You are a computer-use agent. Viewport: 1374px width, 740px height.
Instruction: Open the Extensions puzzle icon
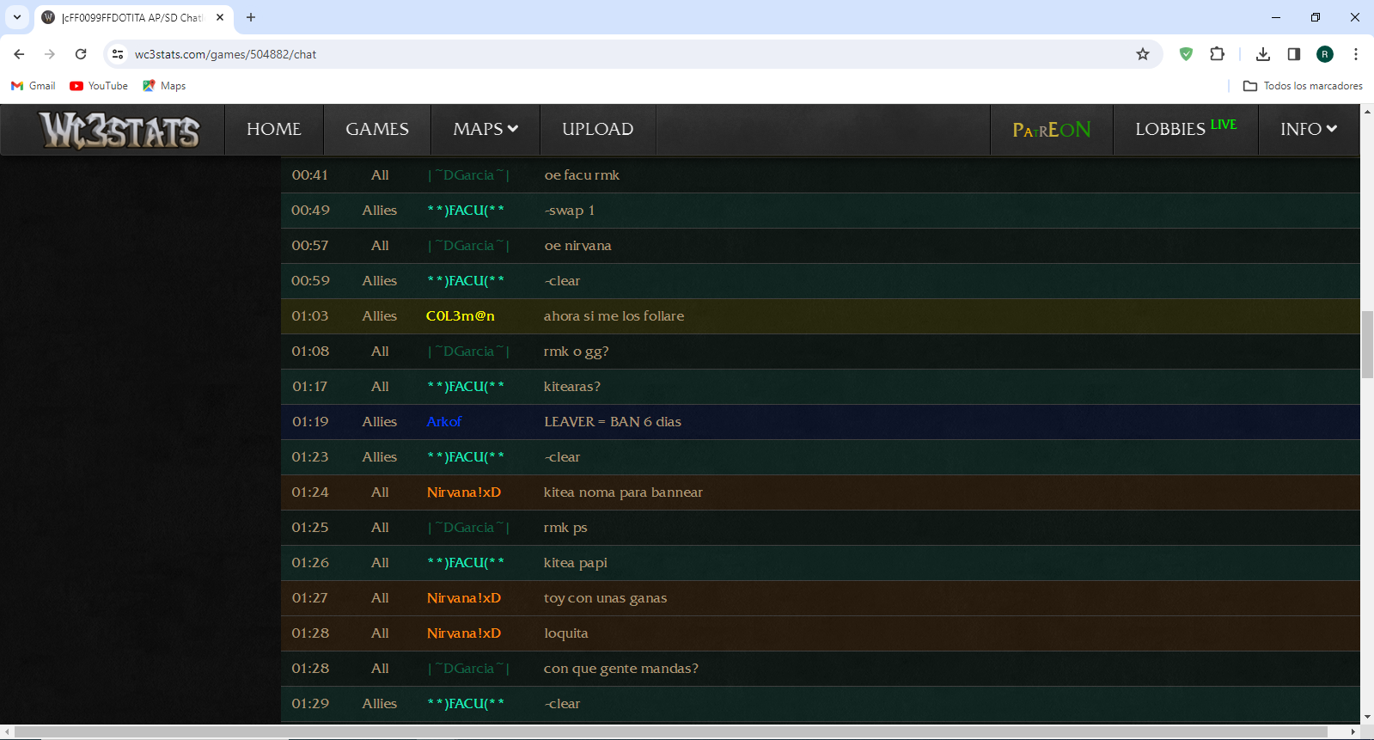click(1217, 54)
